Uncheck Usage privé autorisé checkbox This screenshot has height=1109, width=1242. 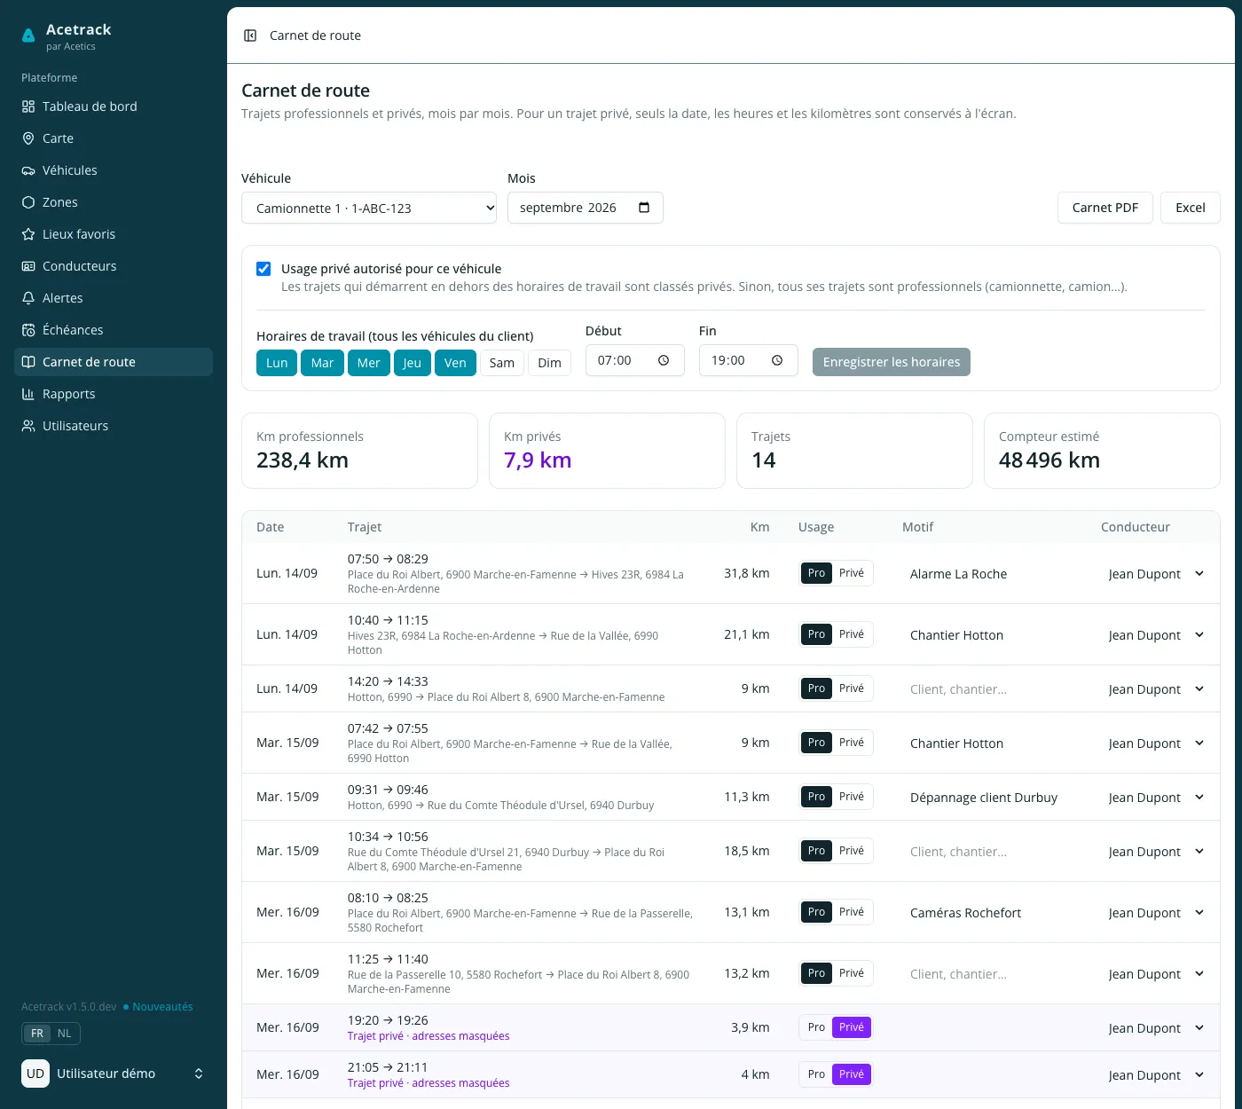point(263,269)
